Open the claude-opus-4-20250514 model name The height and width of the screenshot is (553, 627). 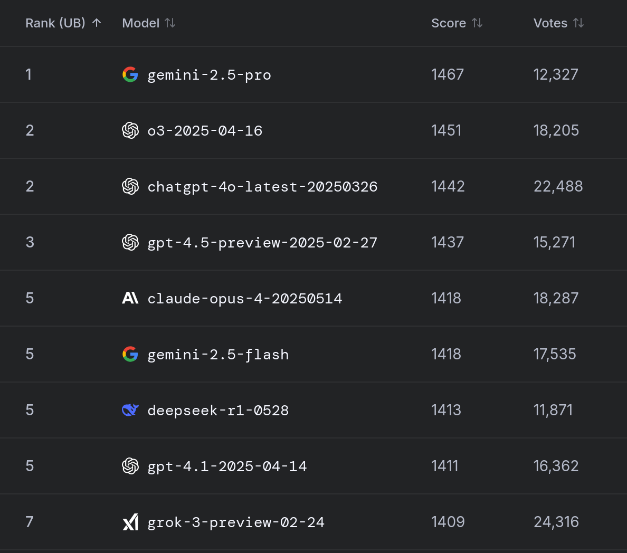[x=245, y=299]
